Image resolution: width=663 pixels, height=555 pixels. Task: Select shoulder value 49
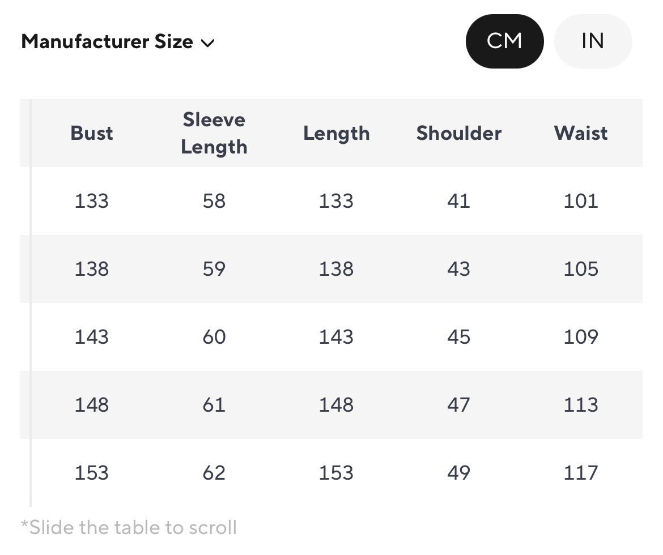[x=458, y=473]
